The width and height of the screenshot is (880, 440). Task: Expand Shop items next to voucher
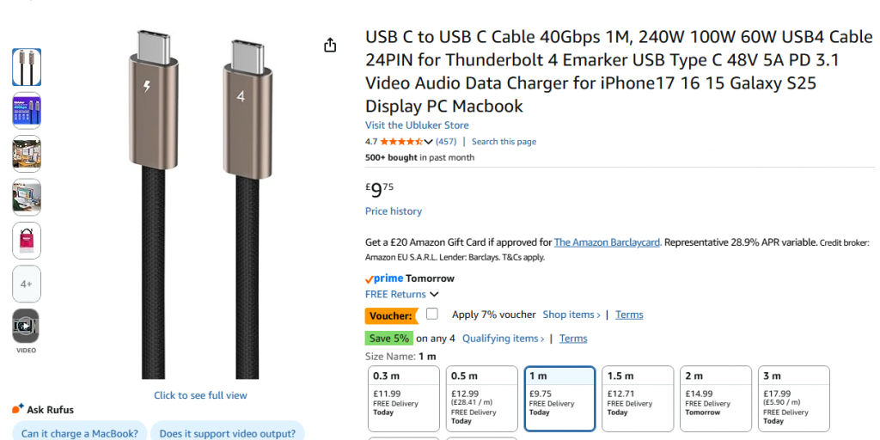pos(571,315)
